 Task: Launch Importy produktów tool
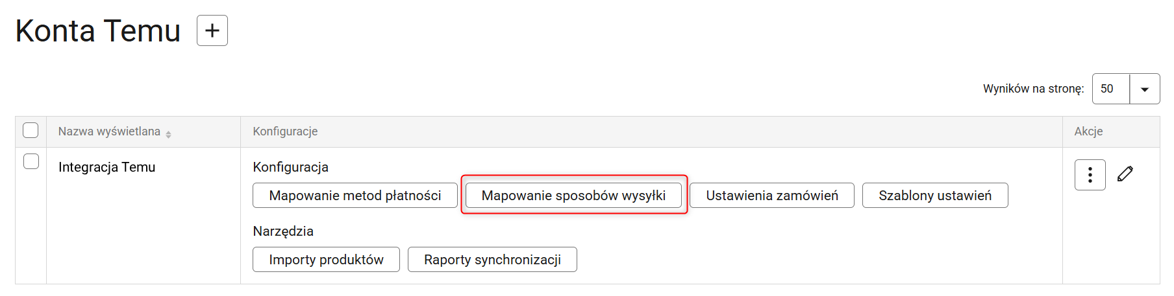coord(326,260)
